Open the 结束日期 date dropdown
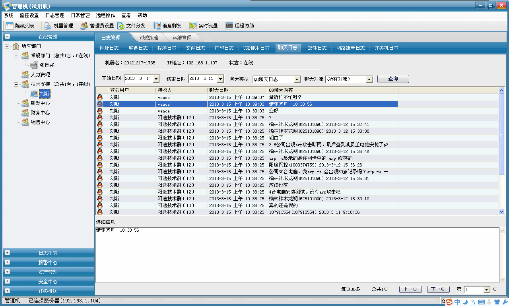This screenshot has width=509, height=306. (x=220, y=79)
